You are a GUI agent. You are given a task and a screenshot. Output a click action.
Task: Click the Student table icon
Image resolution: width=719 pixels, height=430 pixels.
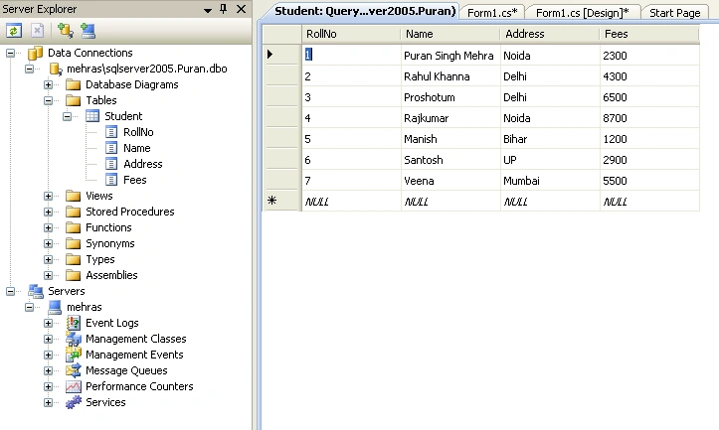(92, 116)
